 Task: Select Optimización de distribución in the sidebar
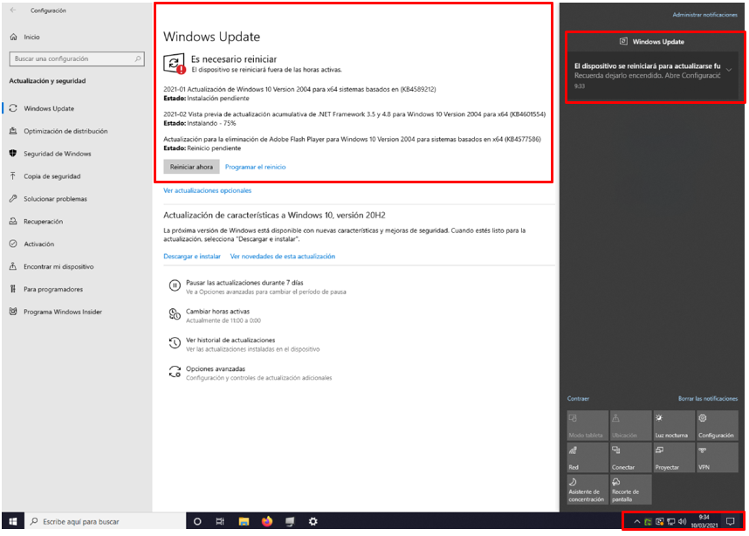coord(65,131)
